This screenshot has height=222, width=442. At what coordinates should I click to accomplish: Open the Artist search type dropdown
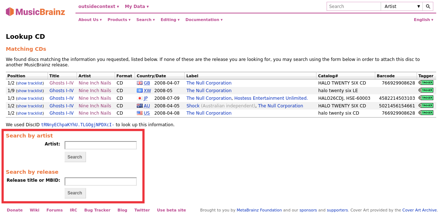[x=402, y=7]
